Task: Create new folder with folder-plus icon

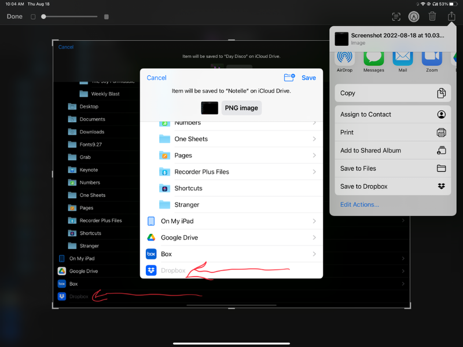Action: tap(289, 78)
